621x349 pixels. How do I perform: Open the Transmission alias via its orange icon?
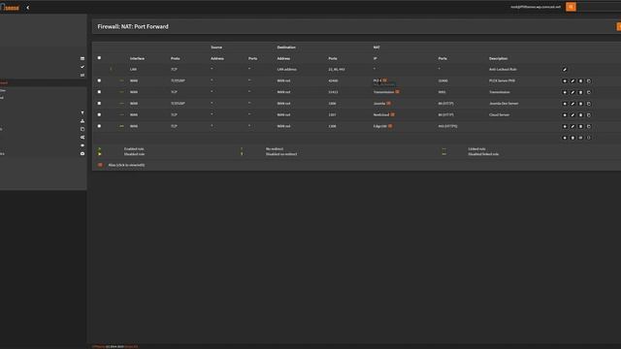[x=397, y=92]
